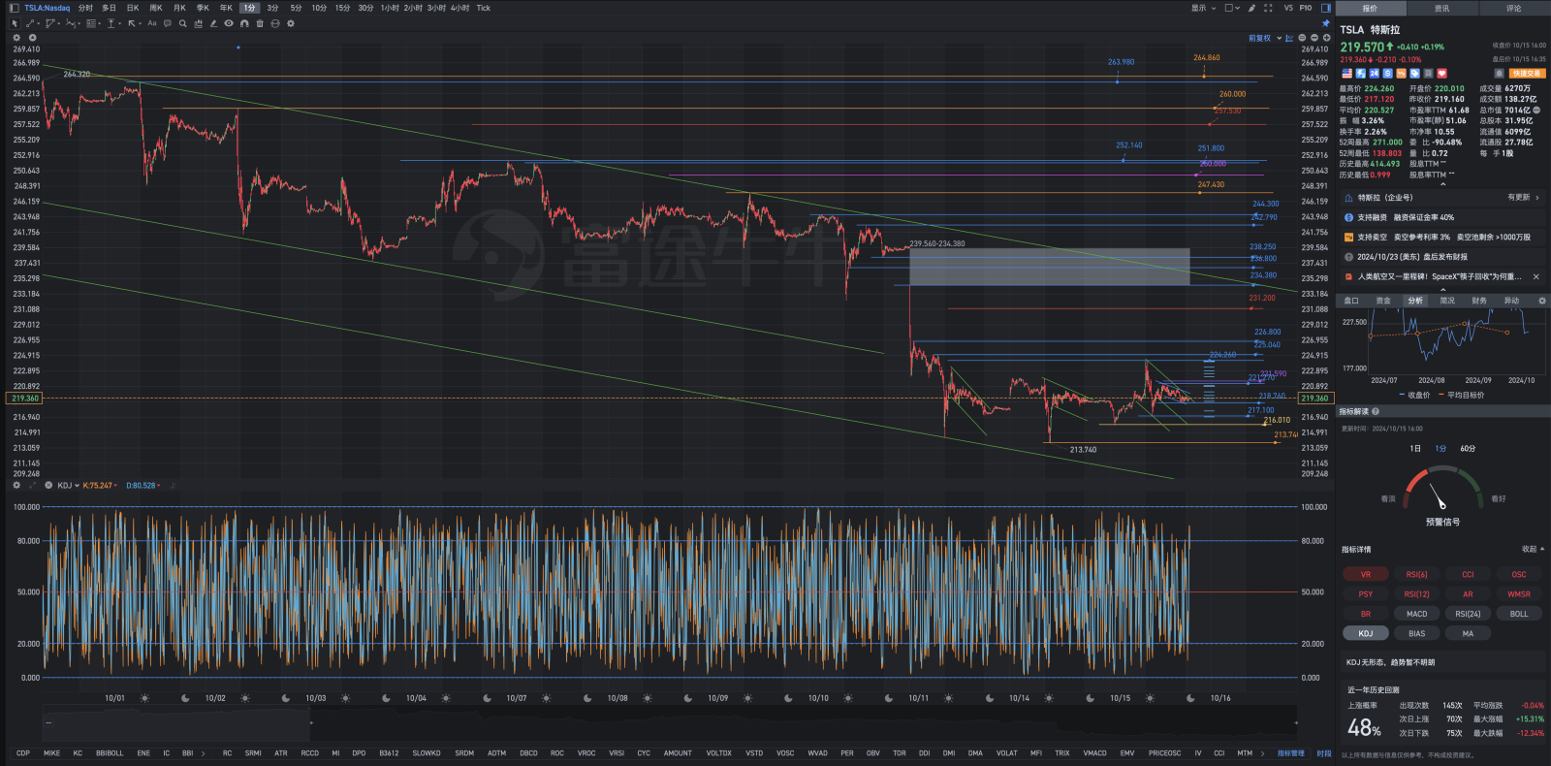Image resolution: width=1551 pixels, height=766 pixels.
Task: Toggle drawings visibility eye icon
Action: point(229,23)
